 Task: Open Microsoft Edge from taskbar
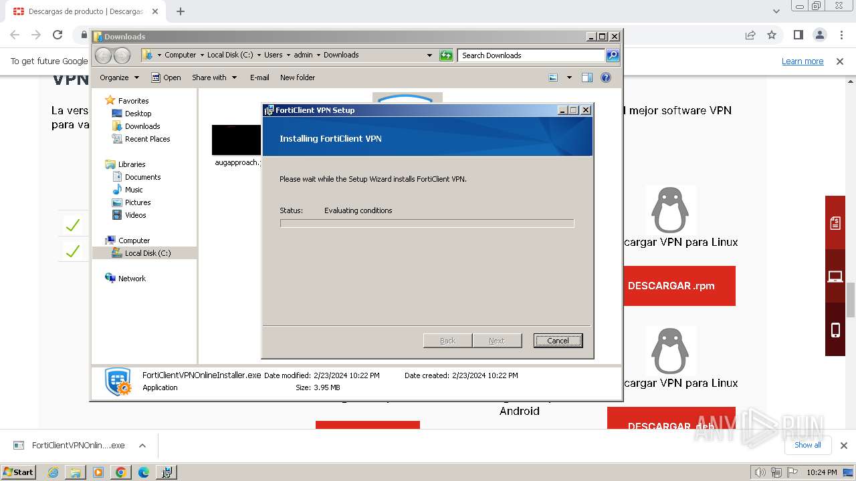pos(143,472)
